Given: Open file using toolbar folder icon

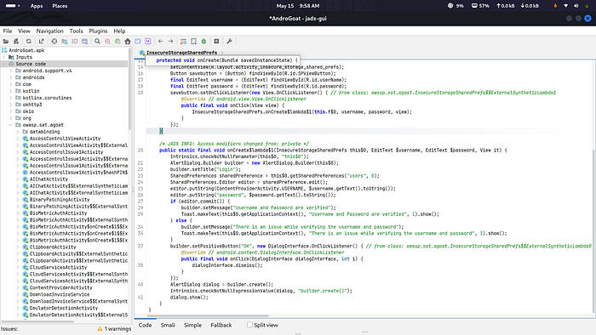Looking at the screenshot, I should 6,42.
